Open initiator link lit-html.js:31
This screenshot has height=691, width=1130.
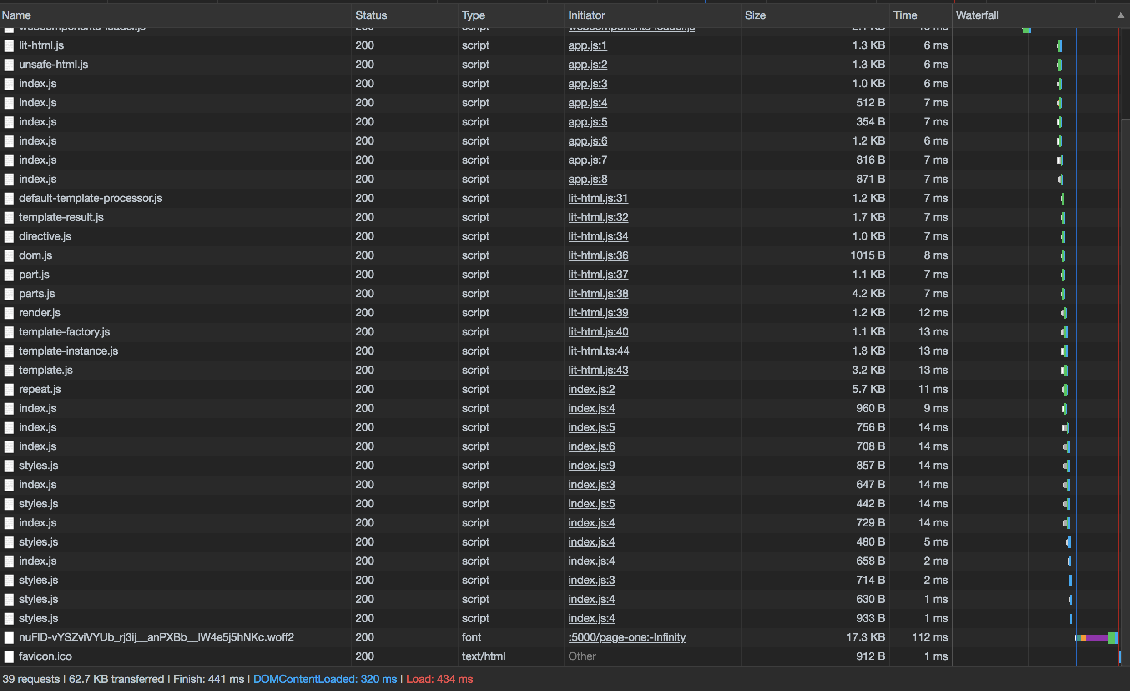[x=598, y=198]
